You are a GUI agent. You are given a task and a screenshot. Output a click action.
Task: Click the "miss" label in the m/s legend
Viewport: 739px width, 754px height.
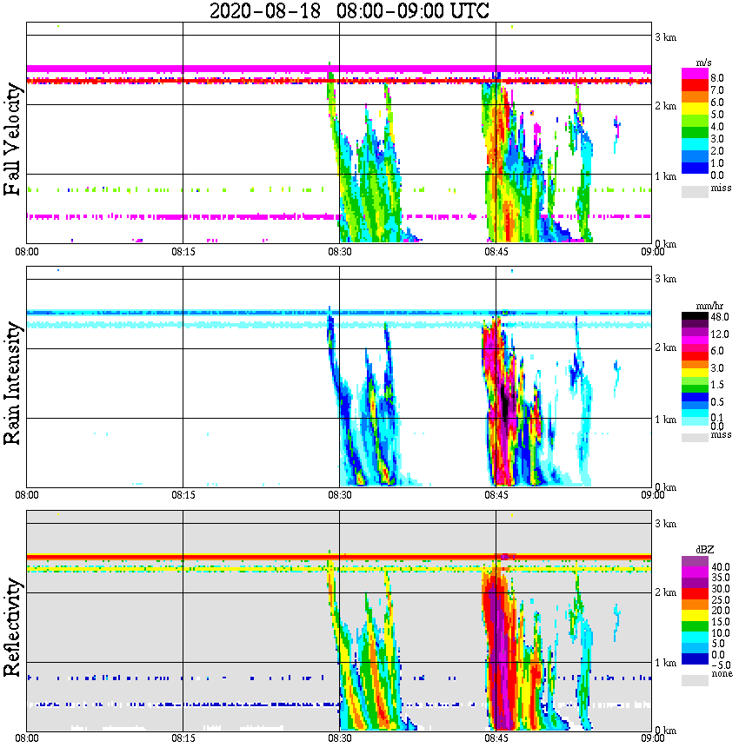[721, 188]
